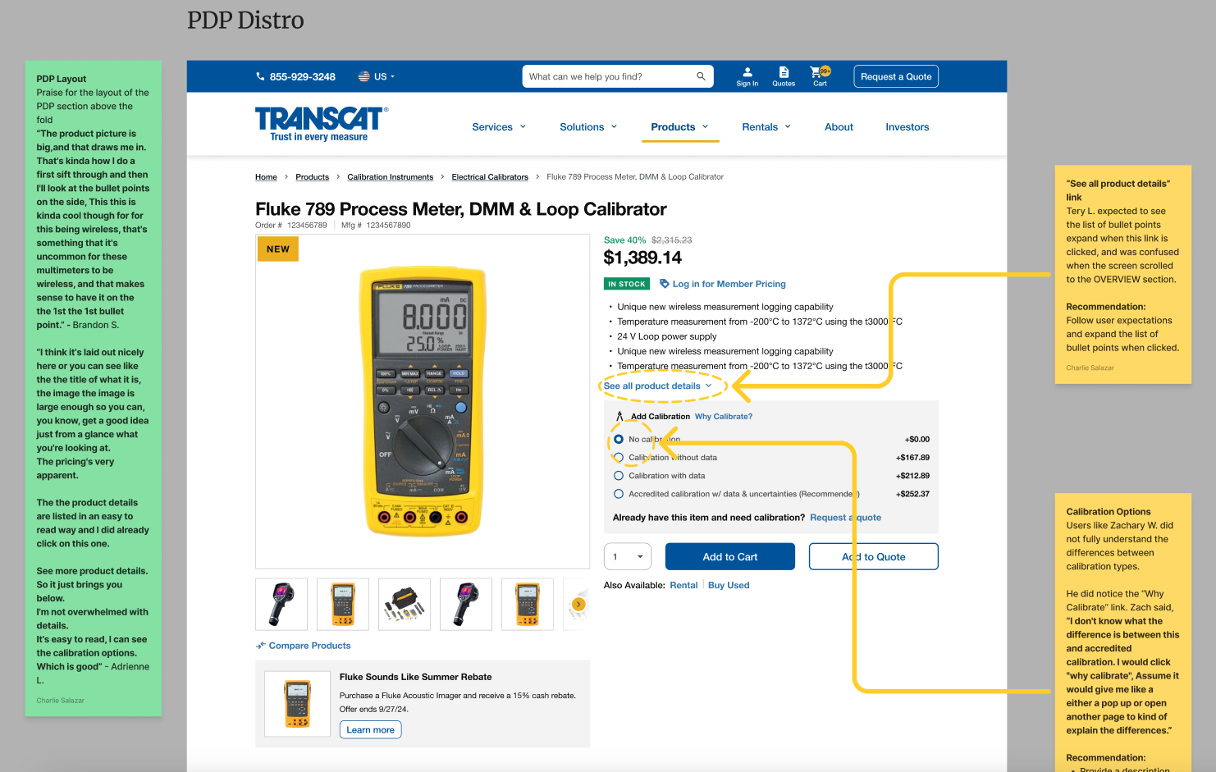Click the next-thumbnail arrow in the gallery
1216x772 pixels.
(578, 604)
